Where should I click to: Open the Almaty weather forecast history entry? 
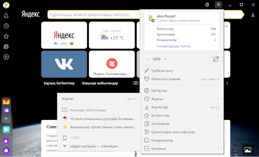tap(99, 119)
